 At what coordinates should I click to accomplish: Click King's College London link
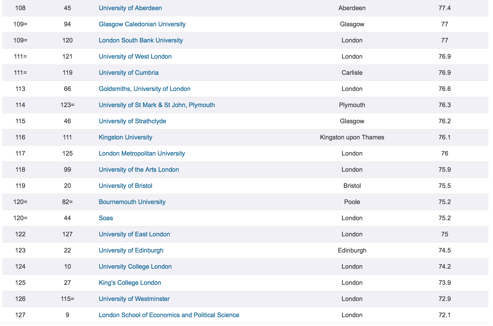[130, 283]
